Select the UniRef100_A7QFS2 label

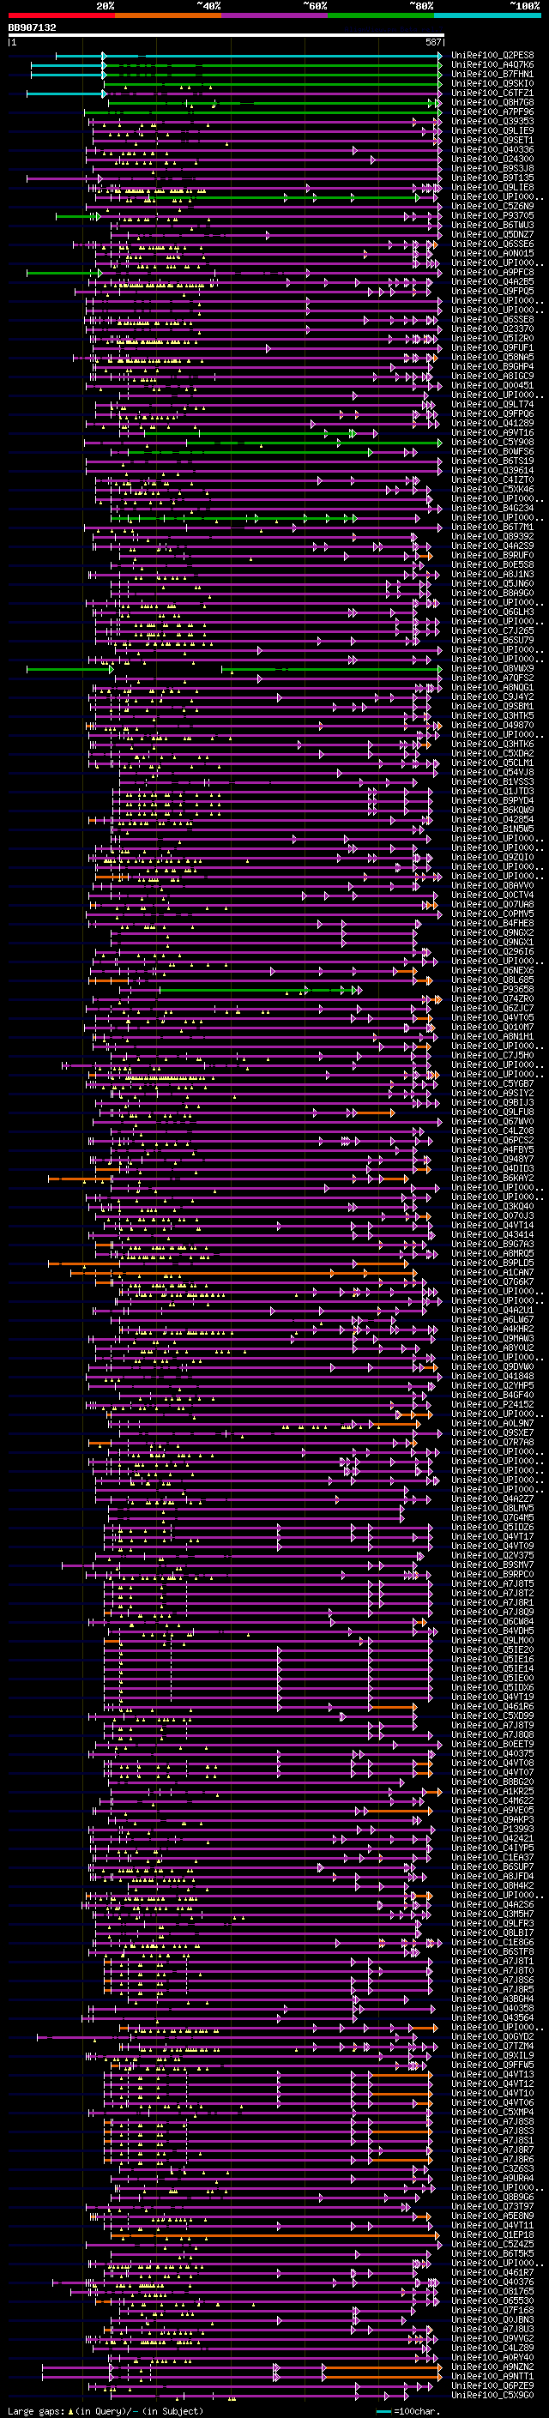point(492,678)
